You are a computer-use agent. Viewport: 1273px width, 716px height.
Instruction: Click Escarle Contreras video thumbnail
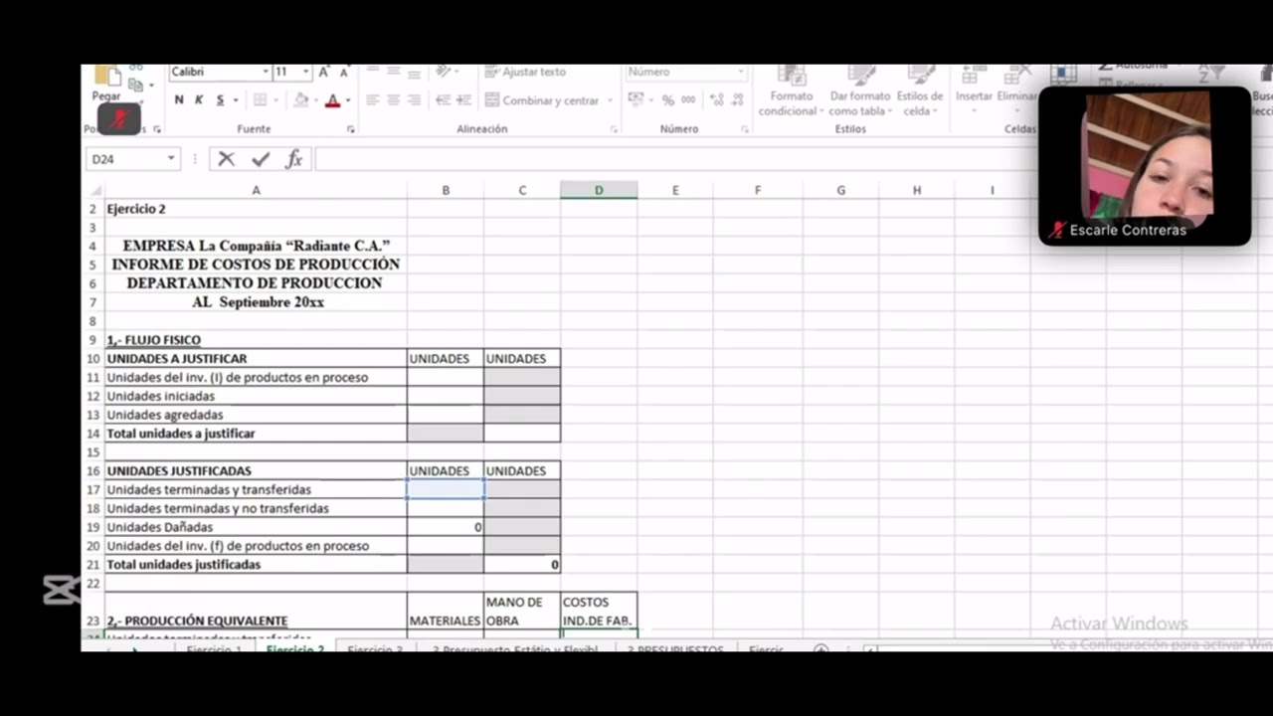tap(1145, 165)
